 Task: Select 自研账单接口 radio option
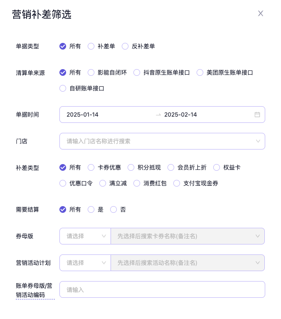click(x=63, y=88)
